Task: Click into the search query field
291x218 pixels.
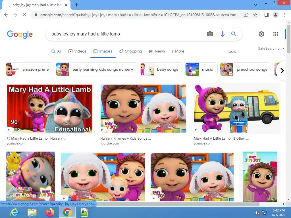Action: coord(126,34)
